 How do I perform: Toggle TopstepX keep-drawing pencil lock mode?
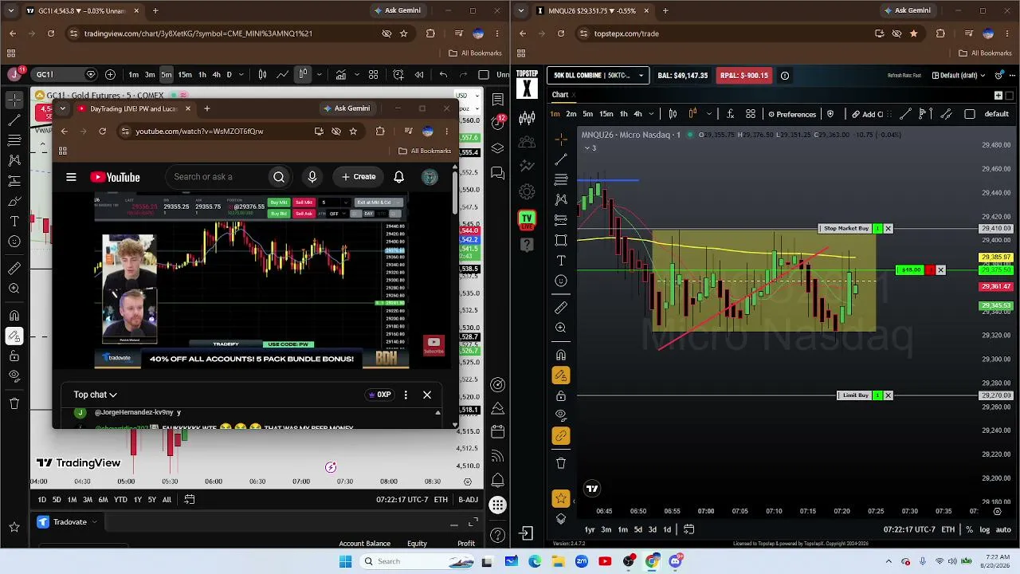(x=561, y=375)
